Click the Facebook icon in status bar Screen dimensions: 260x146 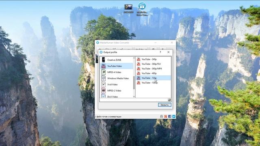(x=170, y=116)
